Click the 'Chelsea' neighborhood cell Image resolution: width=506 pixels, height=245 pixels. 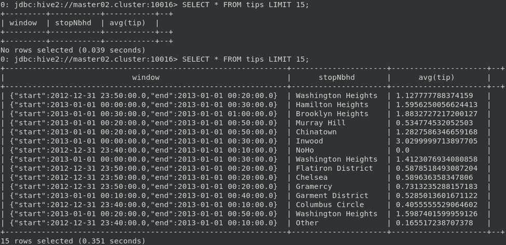[x=311, y=177]
